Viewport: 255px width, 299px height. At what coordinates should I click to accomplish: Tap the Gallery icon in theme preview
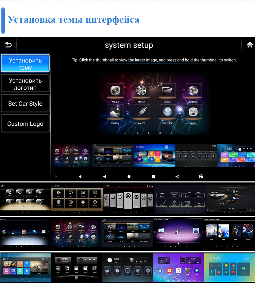[115, 112]
